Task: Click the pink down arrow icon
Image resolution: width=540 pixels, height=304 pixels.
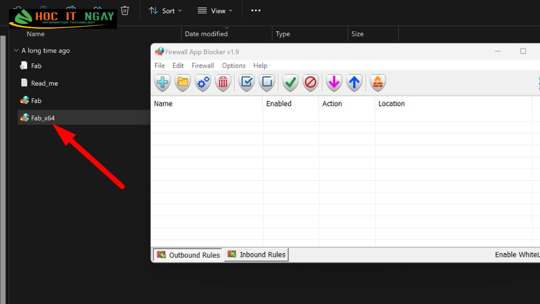Action: (x=334, y=83)
